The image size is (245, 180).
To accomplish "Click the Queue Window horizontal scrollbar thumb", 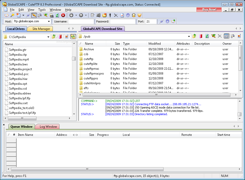I will (87, 169).
